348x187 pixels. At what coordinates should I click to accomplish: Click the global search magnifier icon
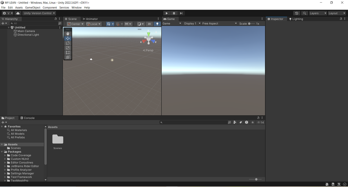tap(304, 13)
